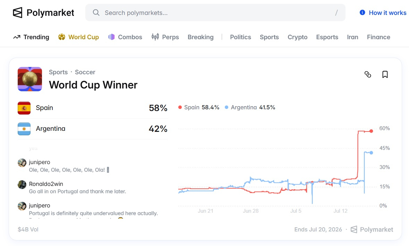Click the search magnifier icon

96,12
